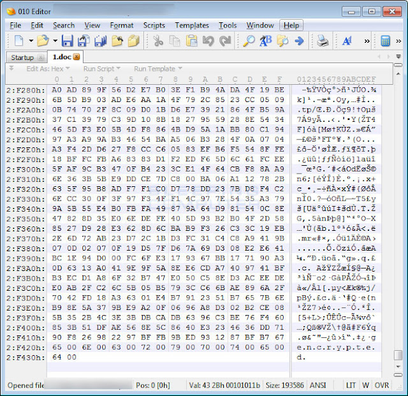Open the calculator tool icon
408x396 pixels.
[385, 41]
